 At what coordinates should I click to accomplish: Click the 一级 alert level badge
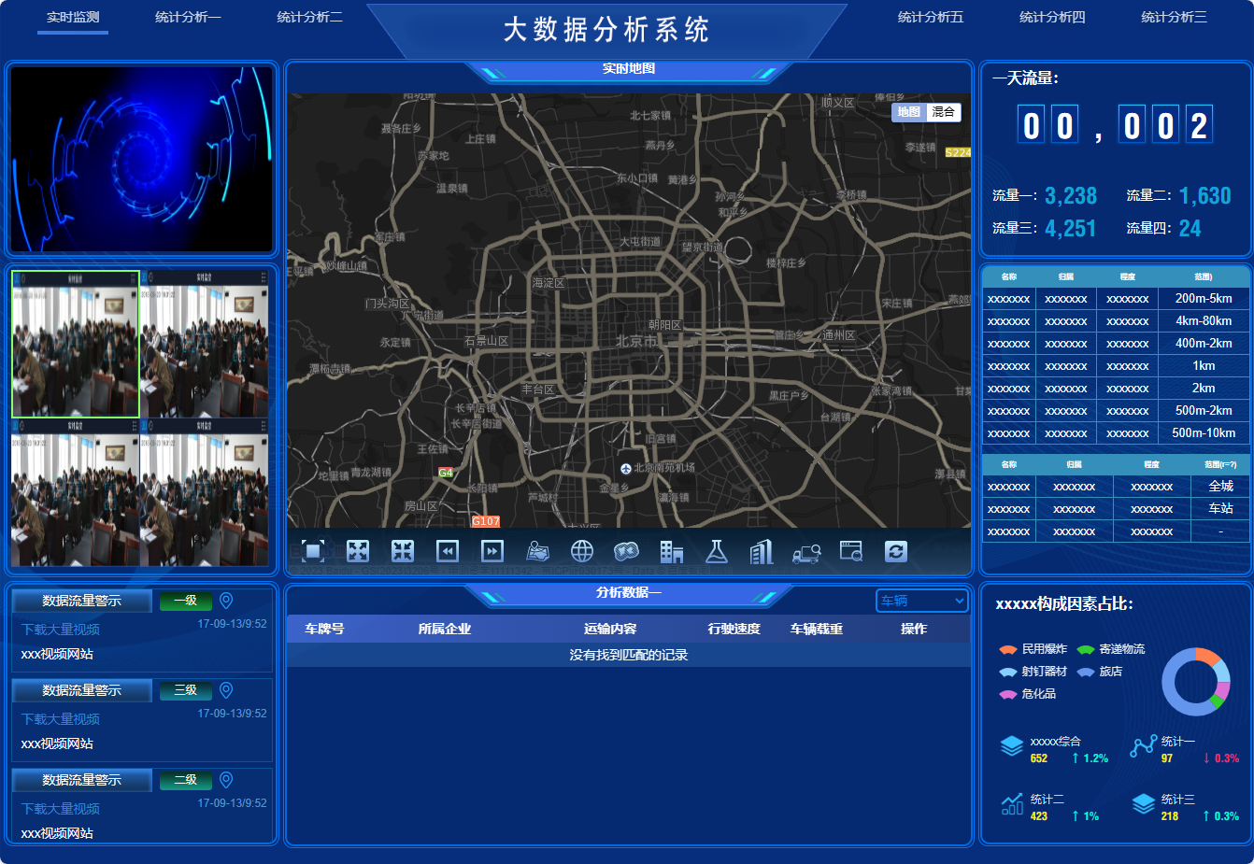click(186, 601)
